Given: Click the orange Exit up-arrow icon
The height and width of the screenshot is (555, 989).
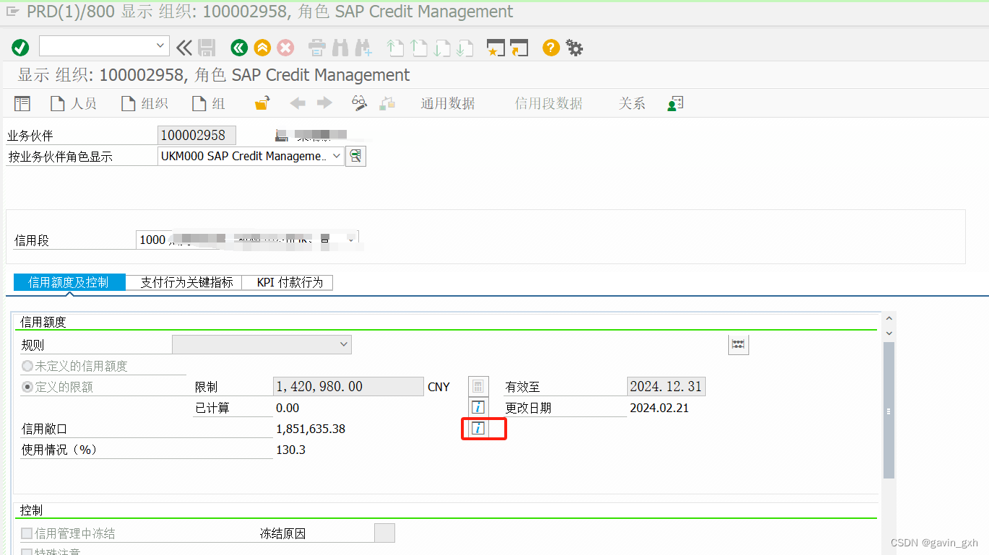Looking at the screenshot, I should pos(262,48).
